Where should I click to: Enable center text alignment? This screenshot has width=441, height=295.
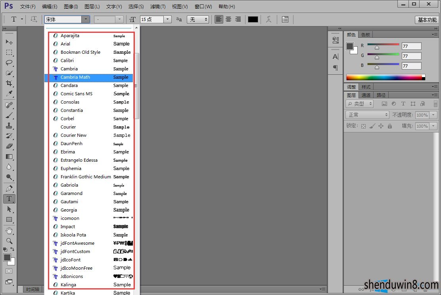[228, 19]
